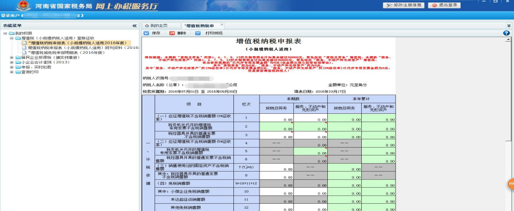Select 居民企业所得税（据实预缴新） in tree
This screenshot has height=211, width=514.
(51, 58)
